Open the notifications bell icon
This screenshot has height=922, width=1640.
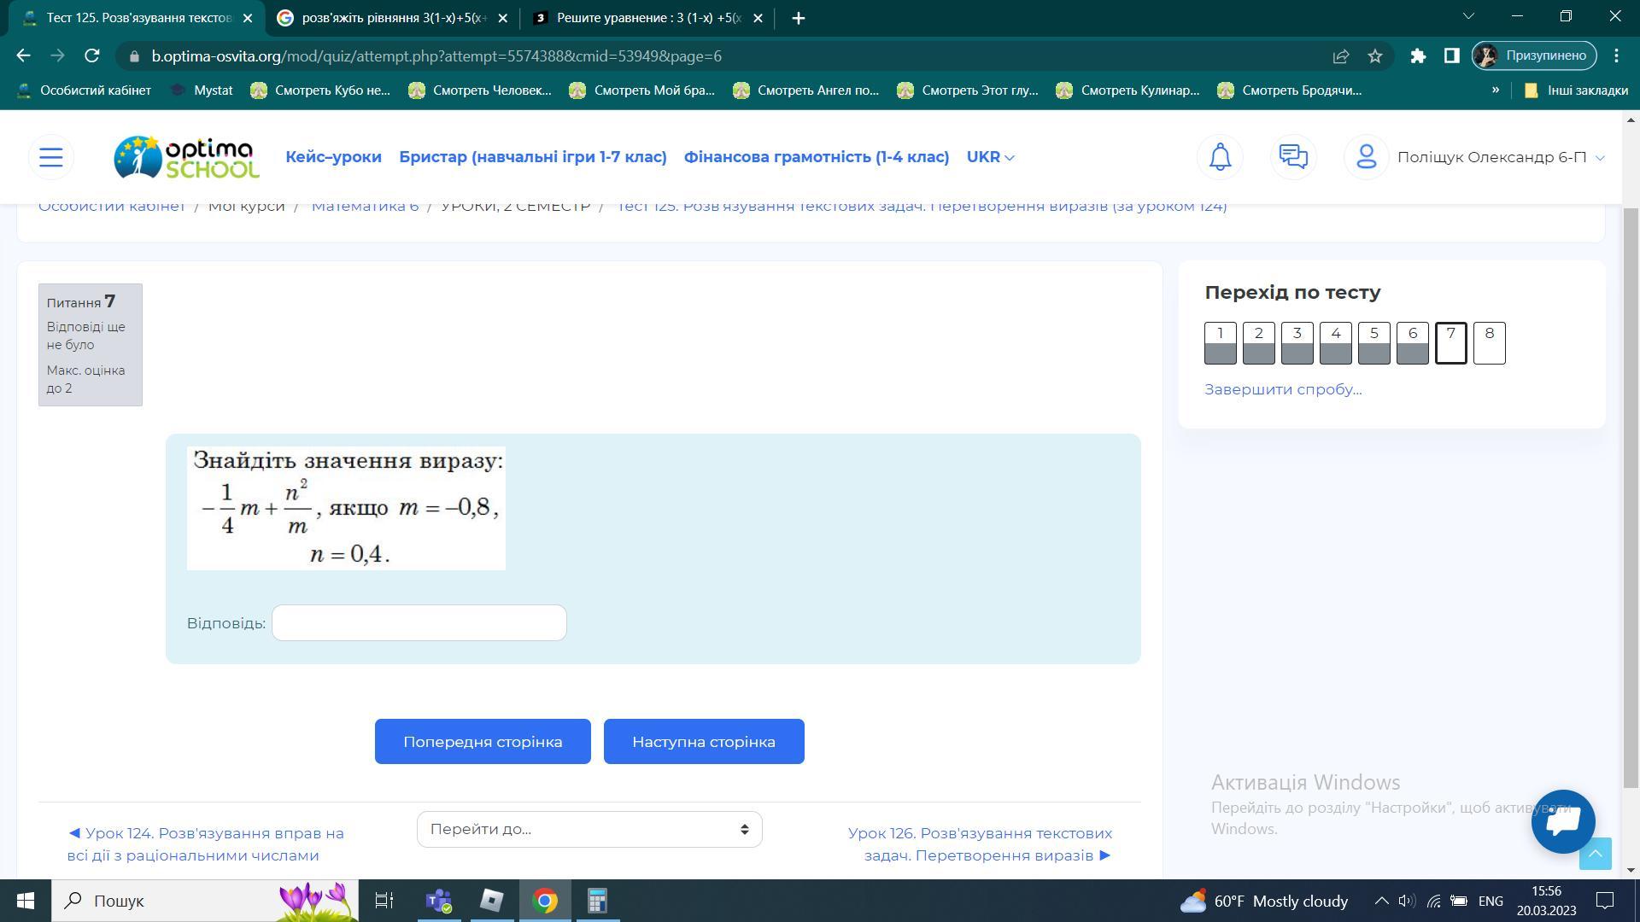coord(1220,157)
